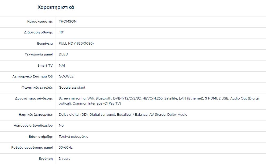Click the sound features text starting with Dolby digital
The height and width of the screenshot is (164, 266).
pyautogui.click(x=123, y=115)
